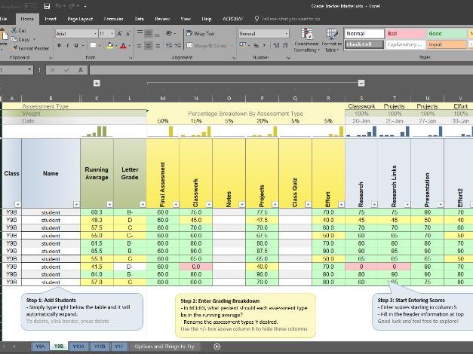Open the Name column filter dropdown
473x354 pixels.
[75, 204]
